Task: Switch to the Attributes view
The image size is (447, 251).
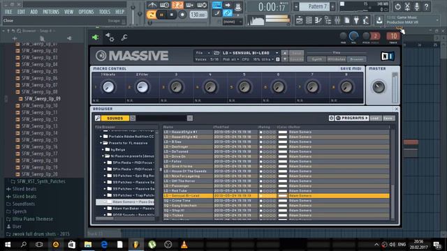Action: (x=337, y=59)
